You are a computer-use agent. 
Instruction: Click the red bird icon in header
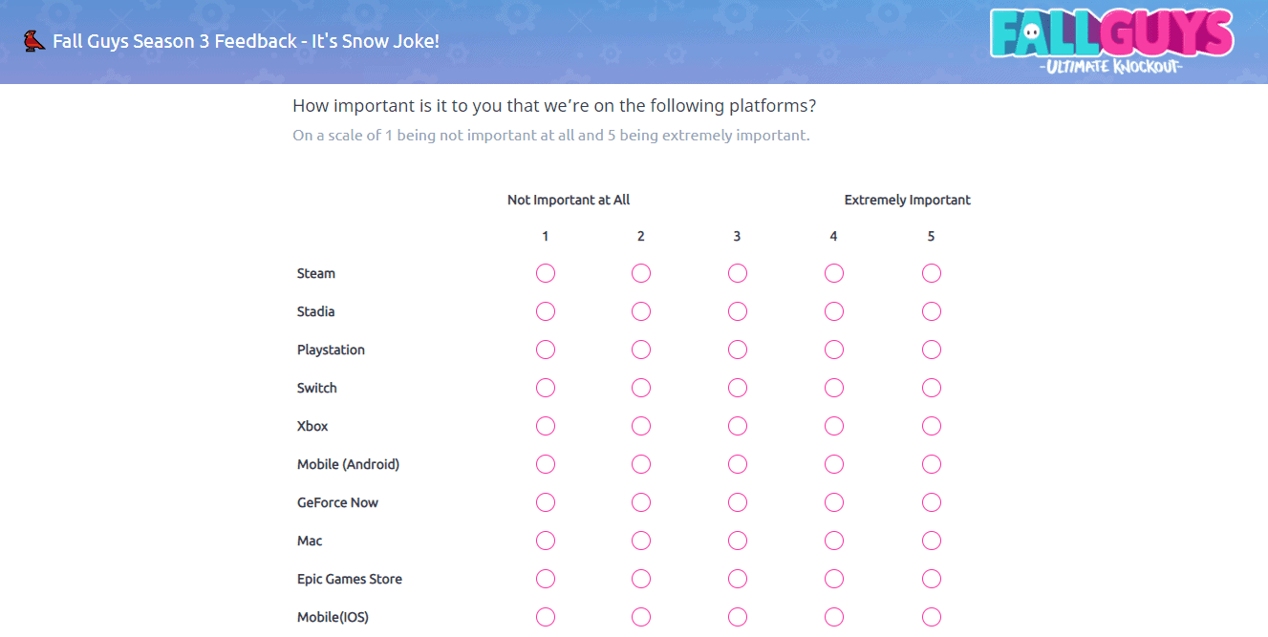click(x=34, y=41)
